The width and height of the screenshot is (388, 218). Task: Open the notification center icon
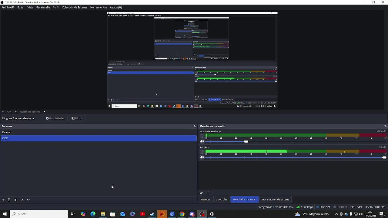[x=382, y=214]
